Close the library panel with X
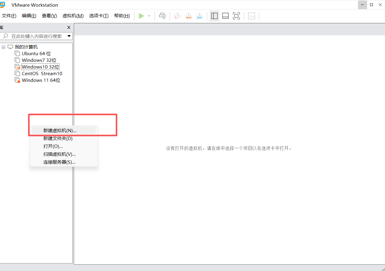The width and height of the screenshot is (385, 271). tap(69, 28)
